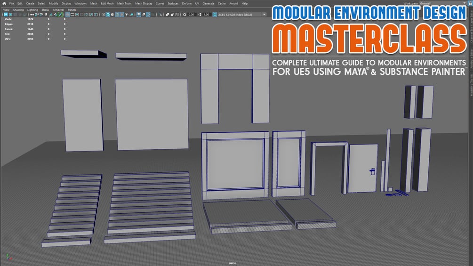Open the Modeling Toolkit side tab
Screen dimensions: 473x266
(471, 85)
